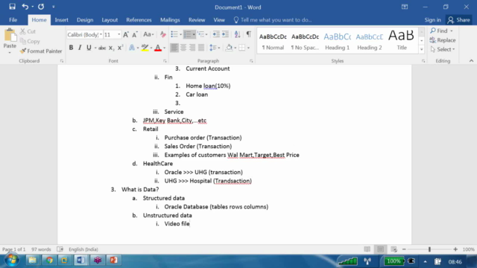Screen dimensions: 477x268
Task: Toggle Subscript formatting
Action: 111,48
